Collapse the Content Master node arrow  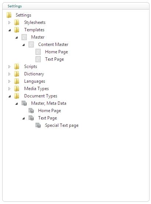(23, 45)
